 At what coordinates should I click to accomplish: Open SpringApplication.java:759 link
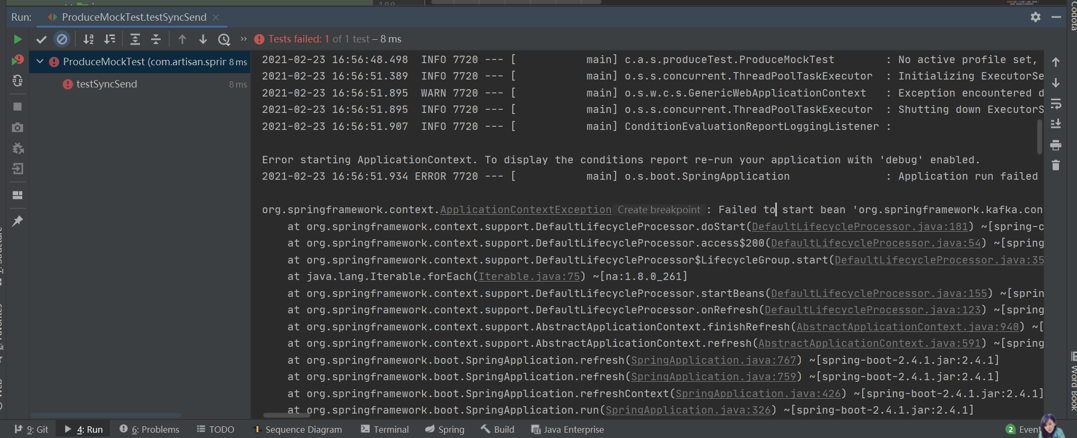tap(713, 376)
